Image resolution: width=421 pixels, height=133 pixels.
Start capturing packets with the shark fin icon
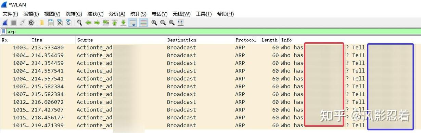(x=5, y=23)
